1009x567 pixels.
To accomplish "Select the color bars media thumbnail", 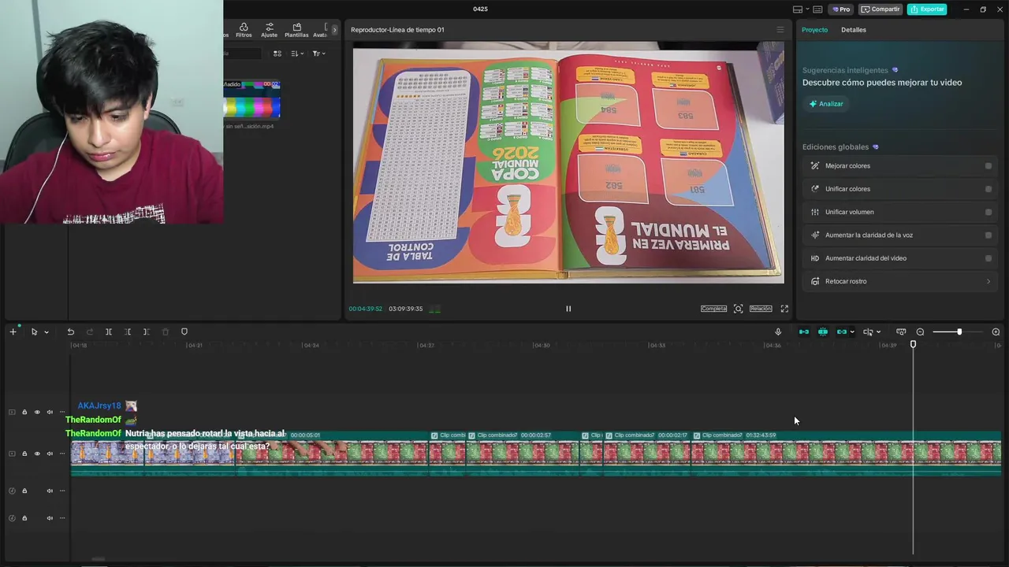I will [252, 99].
